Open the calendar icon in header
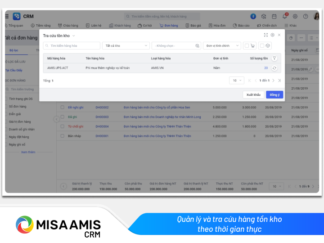 [274, 16]
